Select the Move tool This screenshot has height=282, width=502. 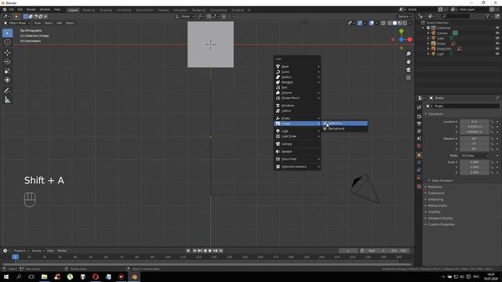tap(7, 52)
